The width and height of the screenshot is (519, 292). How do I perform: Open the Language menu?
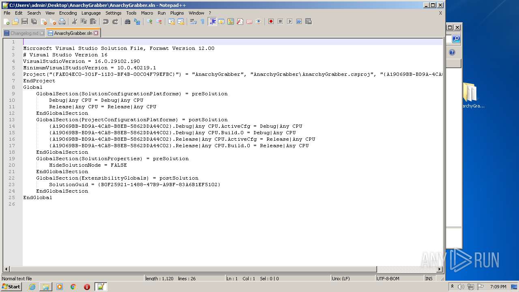point(91,13)
